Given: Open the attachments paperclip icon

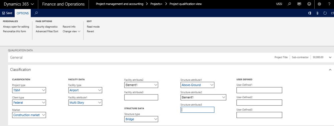Looking at the screenshot, I should point(317,13).
